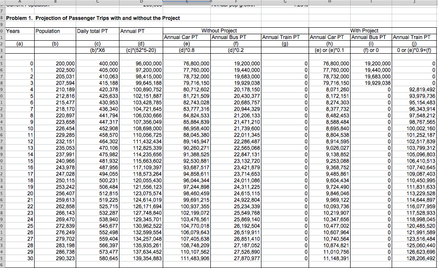The height and width of the screenshot is (268, 438).
Task: Select column header J
Action: tap(414, 2)
